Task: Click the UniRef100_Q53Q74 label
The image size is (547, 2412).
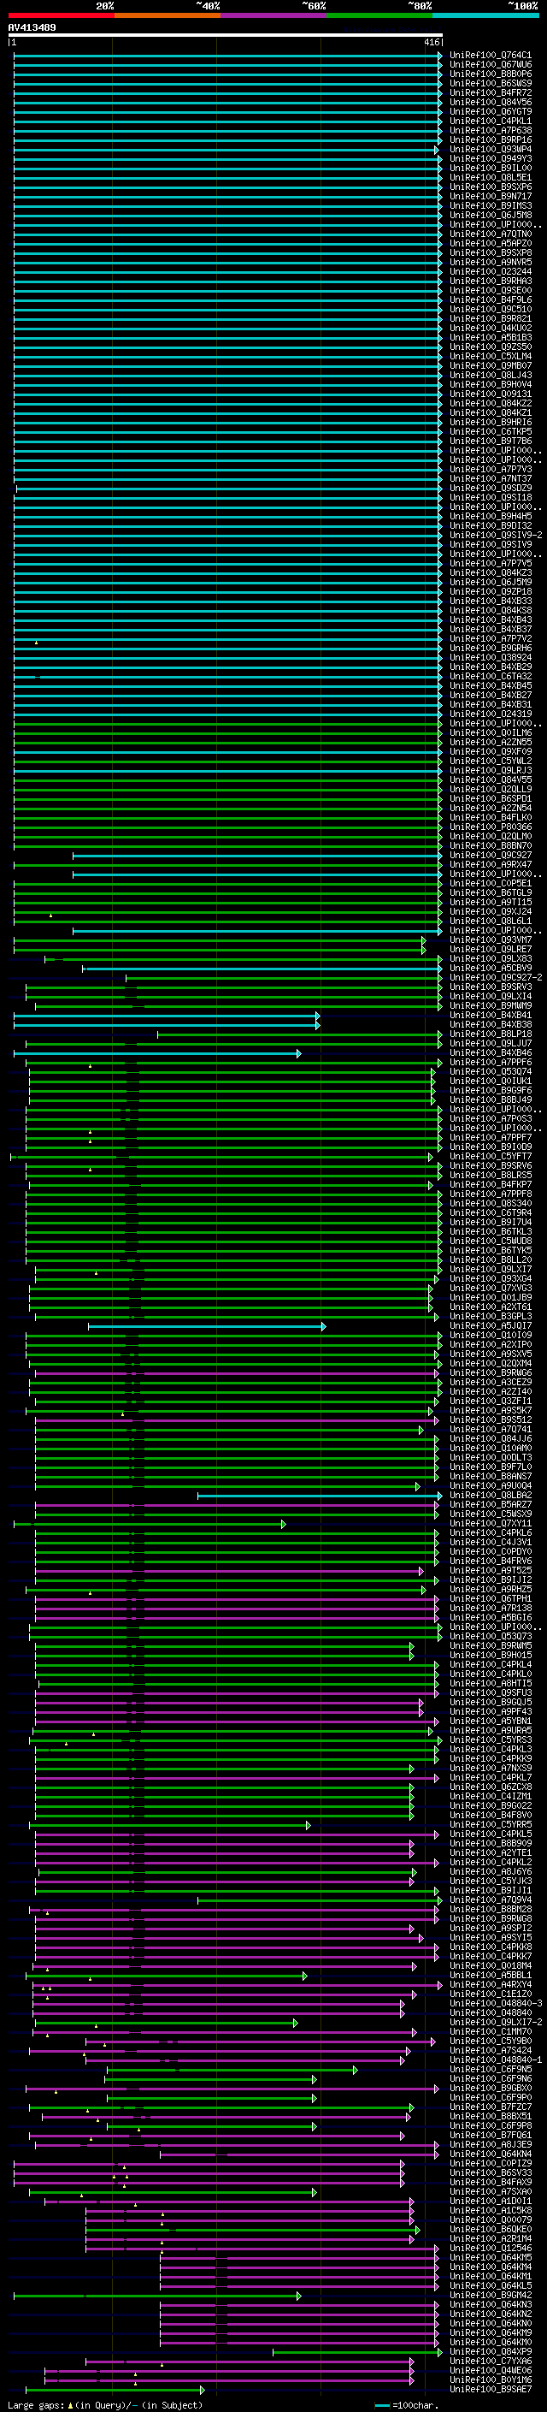Action: click(x=490, y=1072)
